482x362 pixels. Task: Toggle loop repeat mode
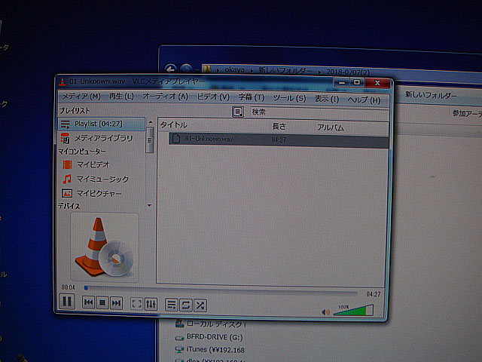185,304
